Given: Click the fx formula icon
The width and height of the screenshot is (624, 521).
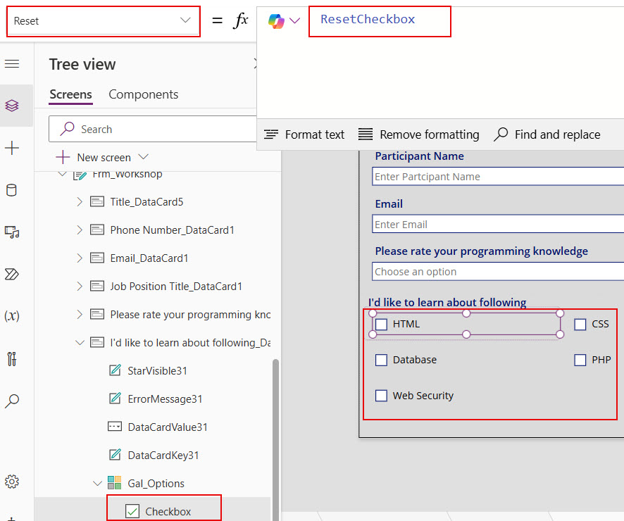Looking at the screenshot, I should [x=241, y=20].
